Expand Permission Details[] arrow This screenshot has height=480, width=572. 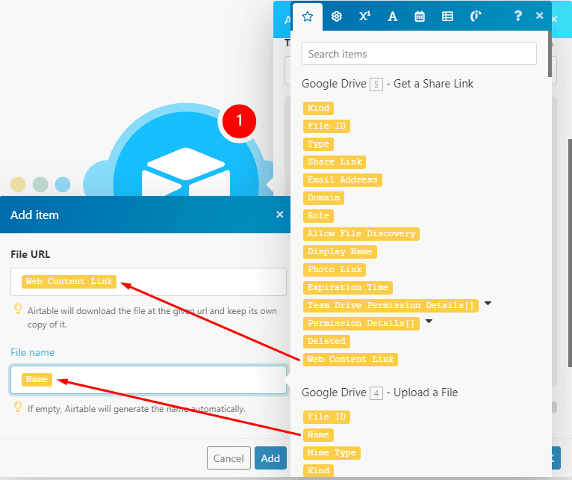[x=429, y=322]
